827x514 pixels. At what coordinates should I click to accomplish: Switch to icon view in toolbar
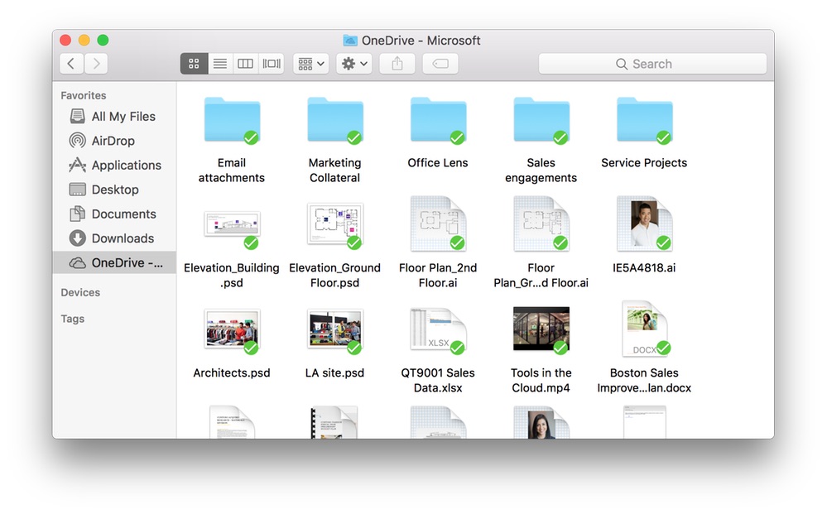click(194, 64)
